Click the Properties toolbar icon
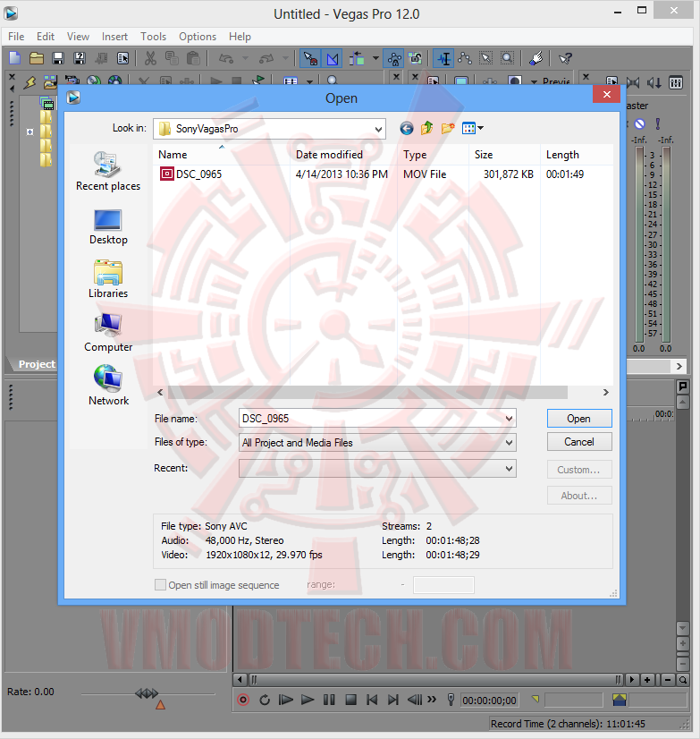The image size is (700, 739). tap(123, 58)
